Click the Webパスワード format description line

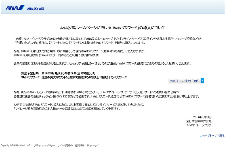[x=74, y=77]
